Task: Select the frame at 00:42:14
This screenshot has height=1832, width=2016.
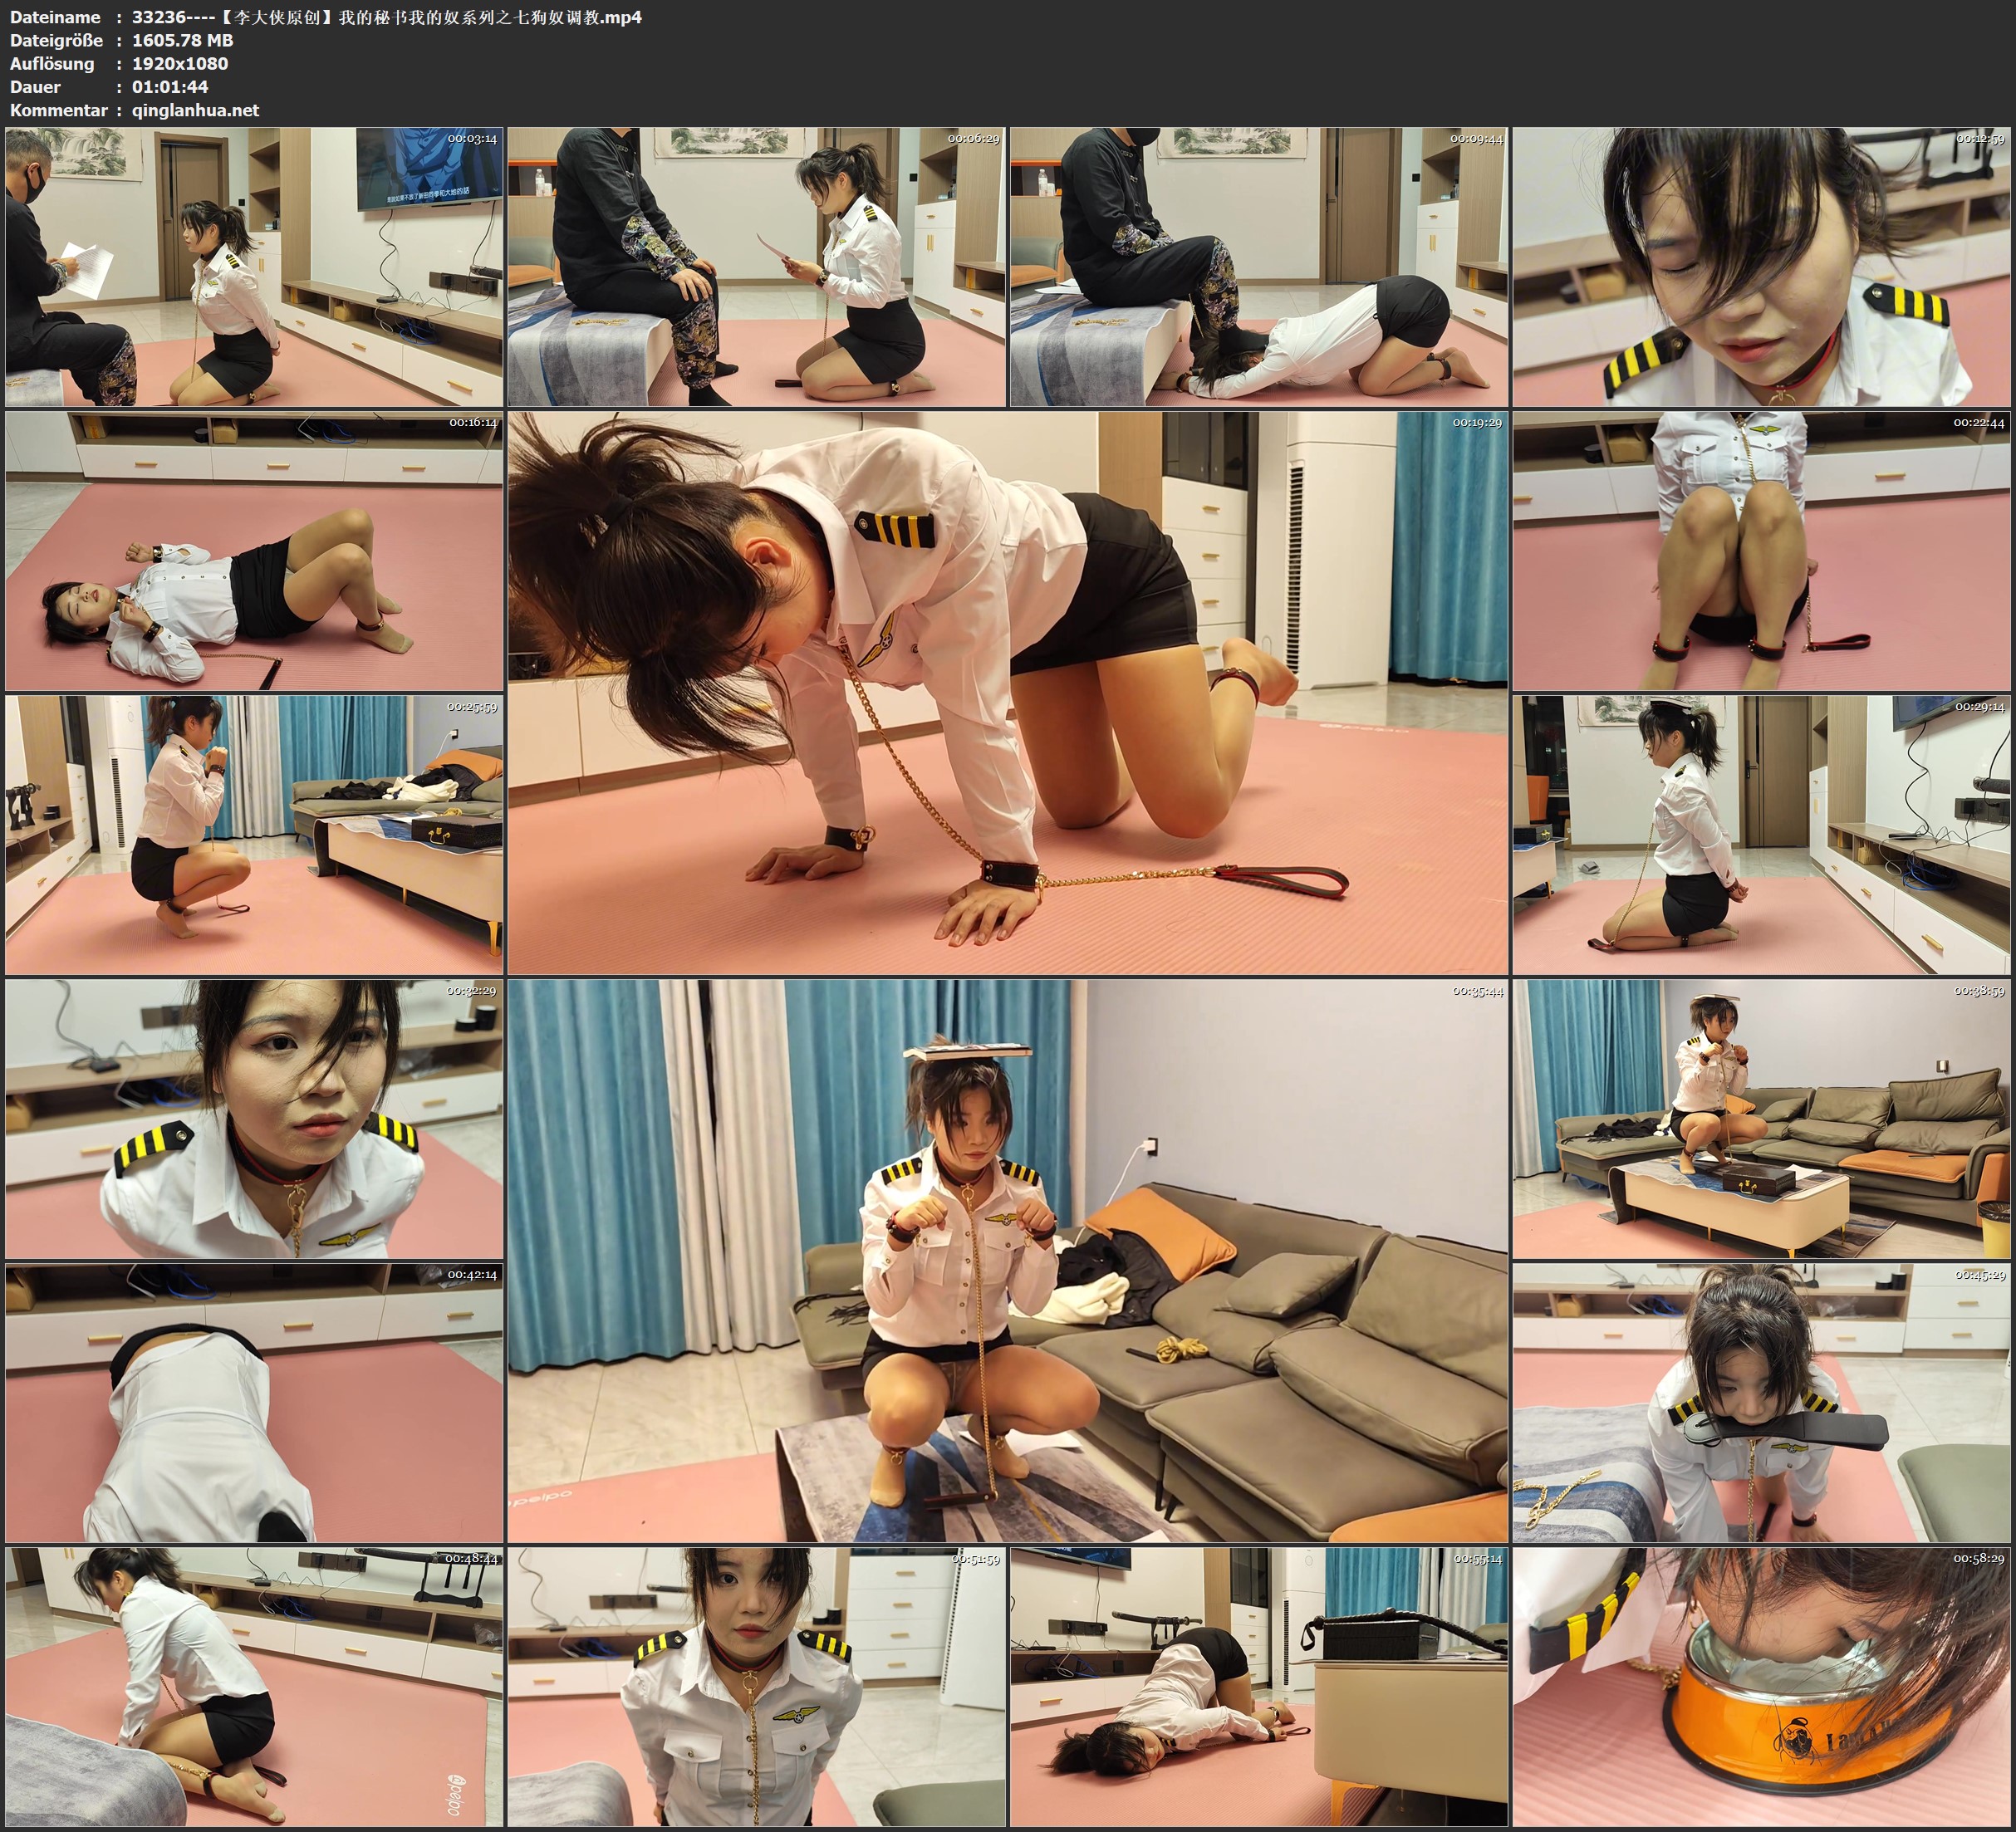Action: (254, 1403)
